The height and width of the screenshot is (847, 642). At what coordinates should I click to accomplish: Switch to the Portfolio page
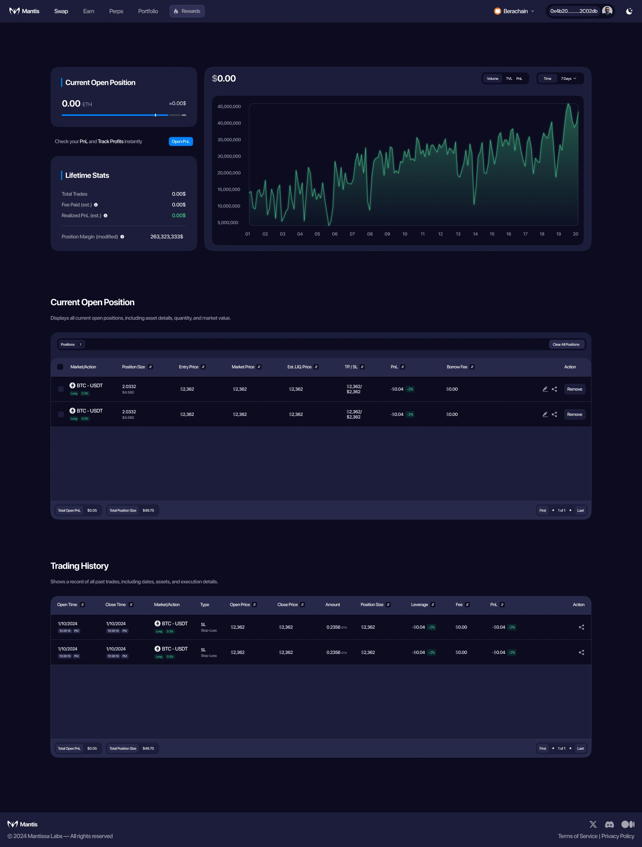coord(148,11)
